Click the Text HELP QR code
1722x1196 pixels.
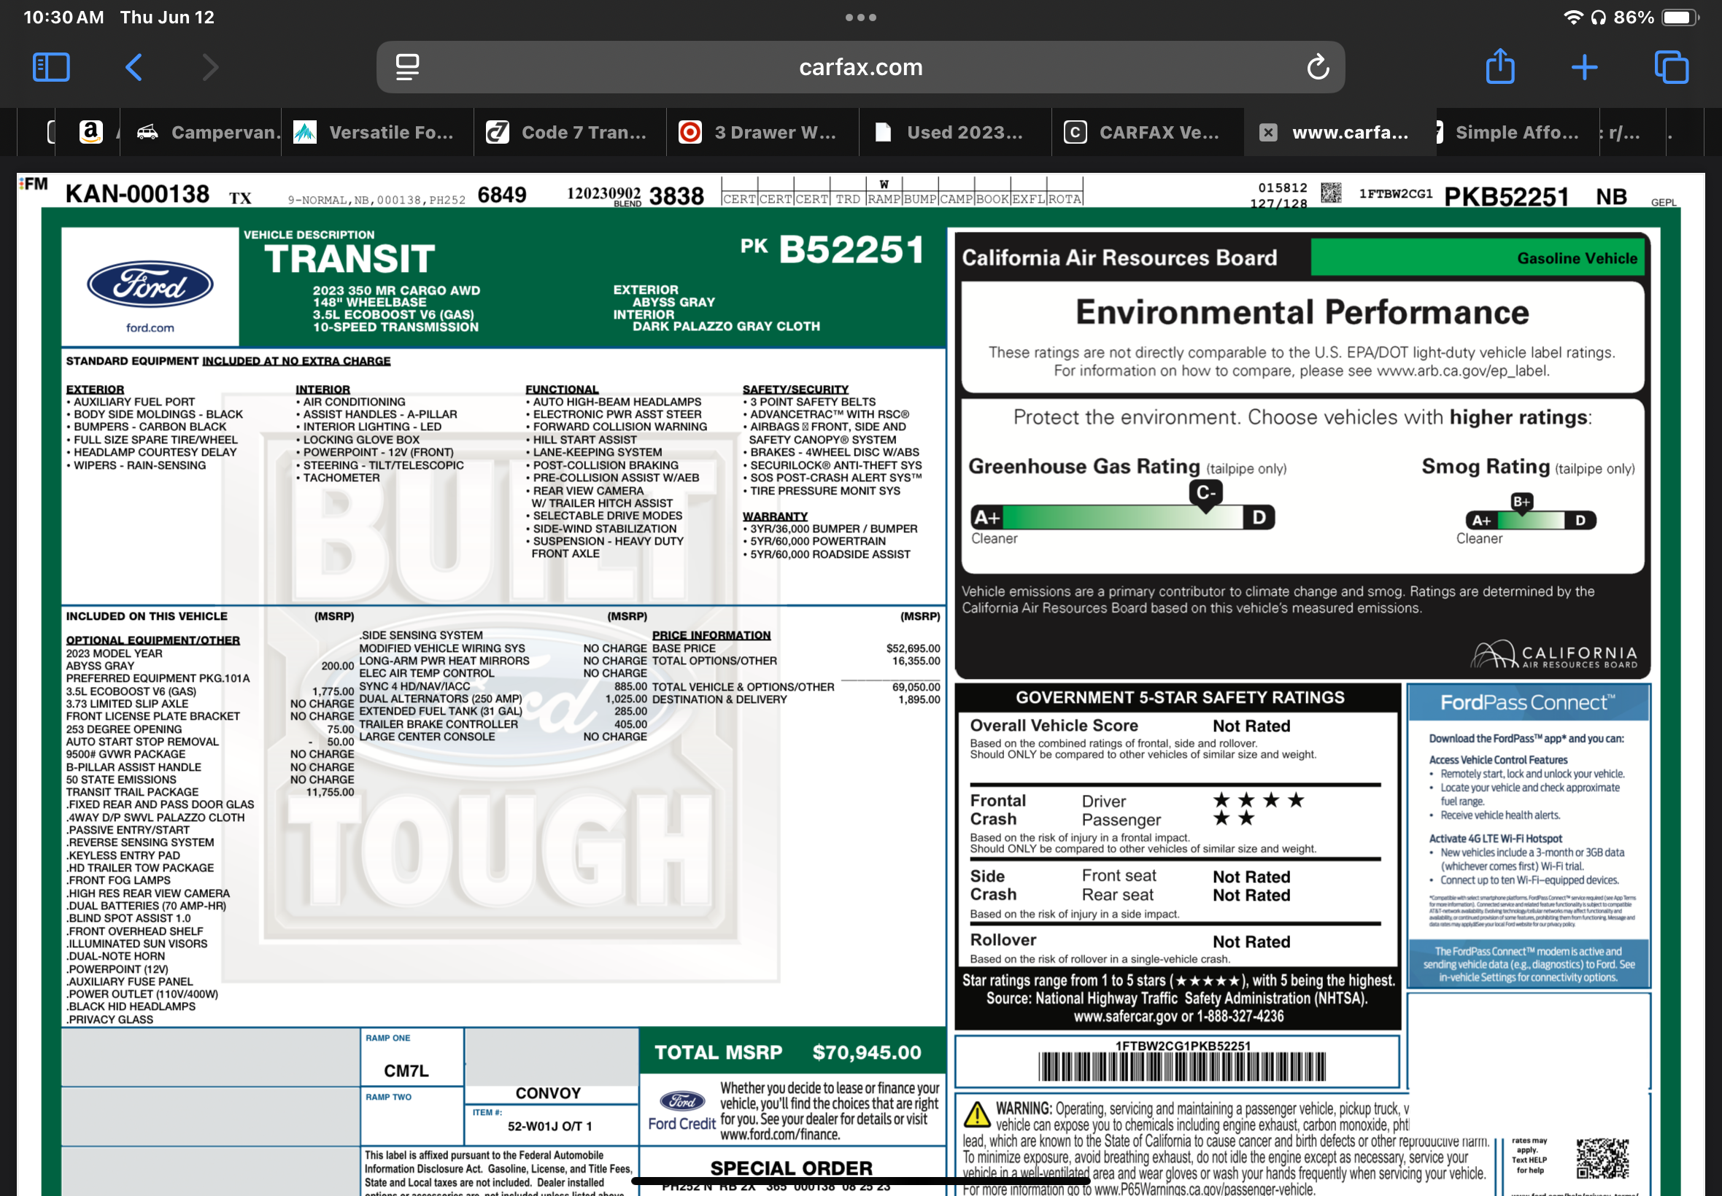point(1602,1159)
